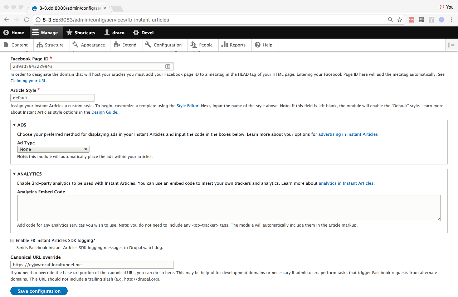
Task: Open the draco user account menu
Action: point(114,33)
